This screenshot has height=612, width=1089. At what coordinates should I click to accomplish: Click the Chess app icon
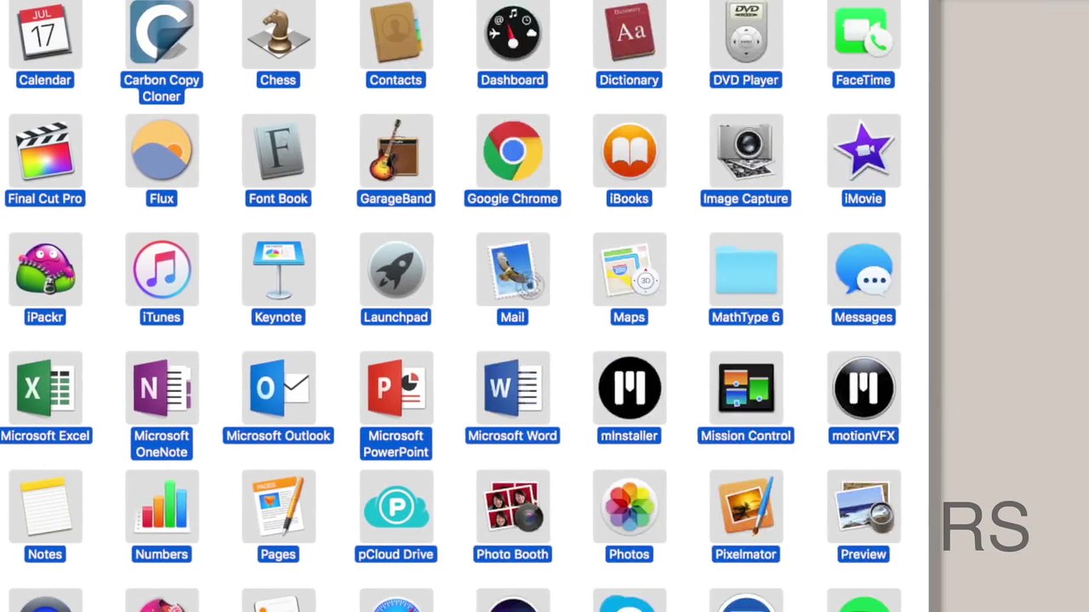(x=278, y=33)
